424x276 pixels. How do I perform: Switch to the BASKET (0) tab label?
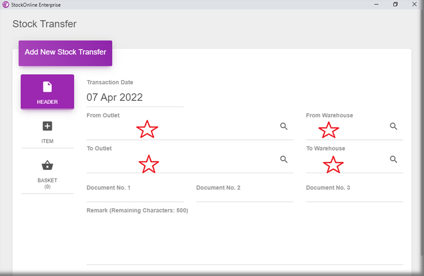47,183
